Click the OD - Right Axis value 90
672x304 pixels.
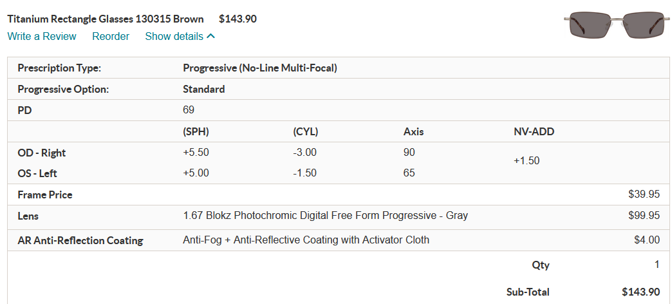pos(409,153)
